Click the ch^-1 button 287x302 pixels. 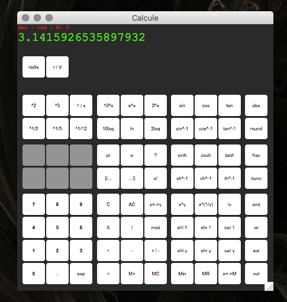pos(206,178)
